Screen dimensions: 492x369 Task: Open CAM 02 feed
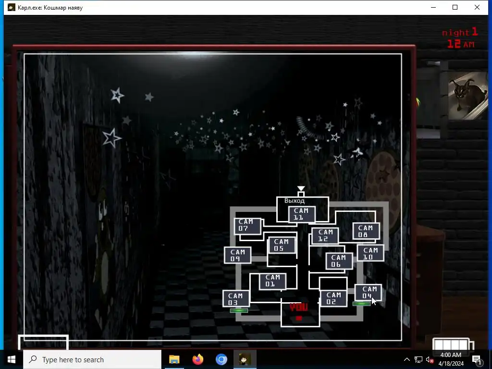click(333, 298)
